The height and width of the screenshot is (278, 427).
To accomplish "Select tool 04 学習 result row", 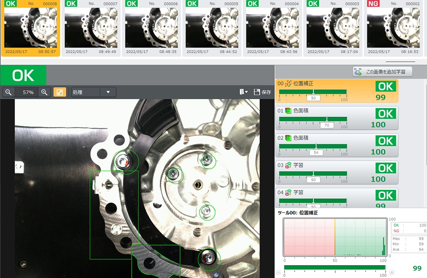I will tap(337, 198).
